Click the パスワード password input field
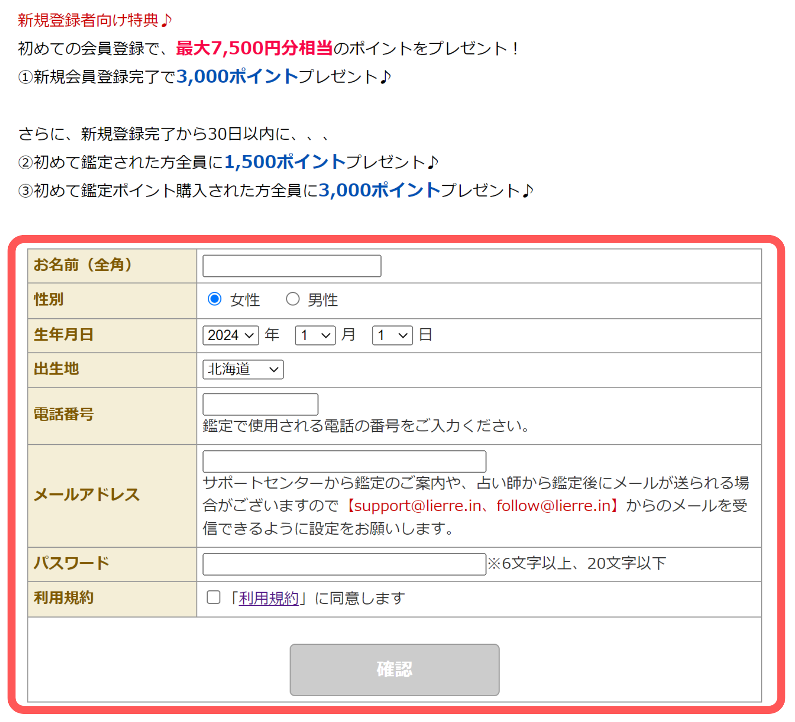Viewport: 795px width, 722px height. [344, 564]
